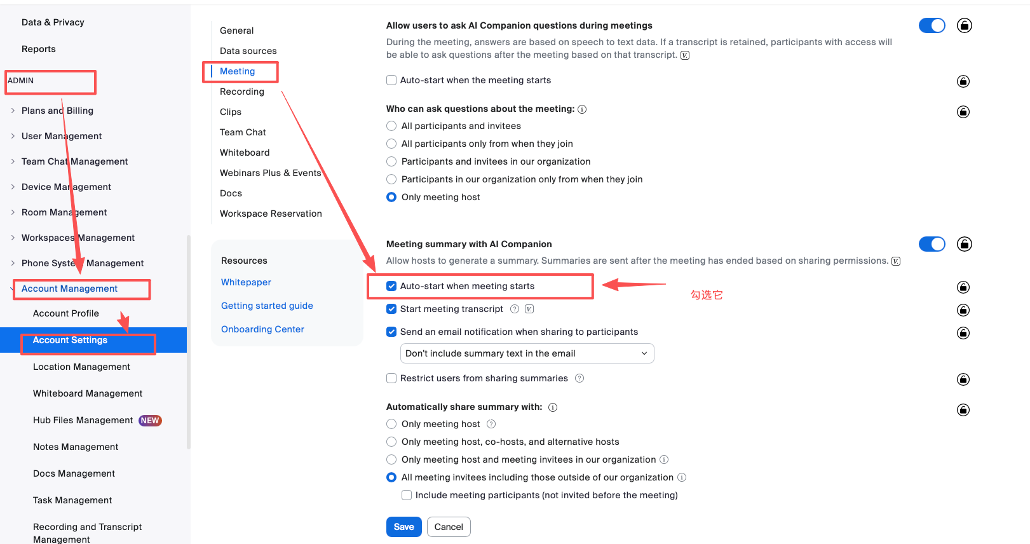Open the summary text in email dropdown
Screen dimensions: 1030x544
527,353
